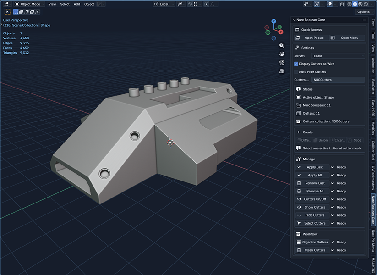This screenshot has width=377, height=275.
Task: Enable Auto Hide Cutters checkbox
Action: tap(296, 71)
